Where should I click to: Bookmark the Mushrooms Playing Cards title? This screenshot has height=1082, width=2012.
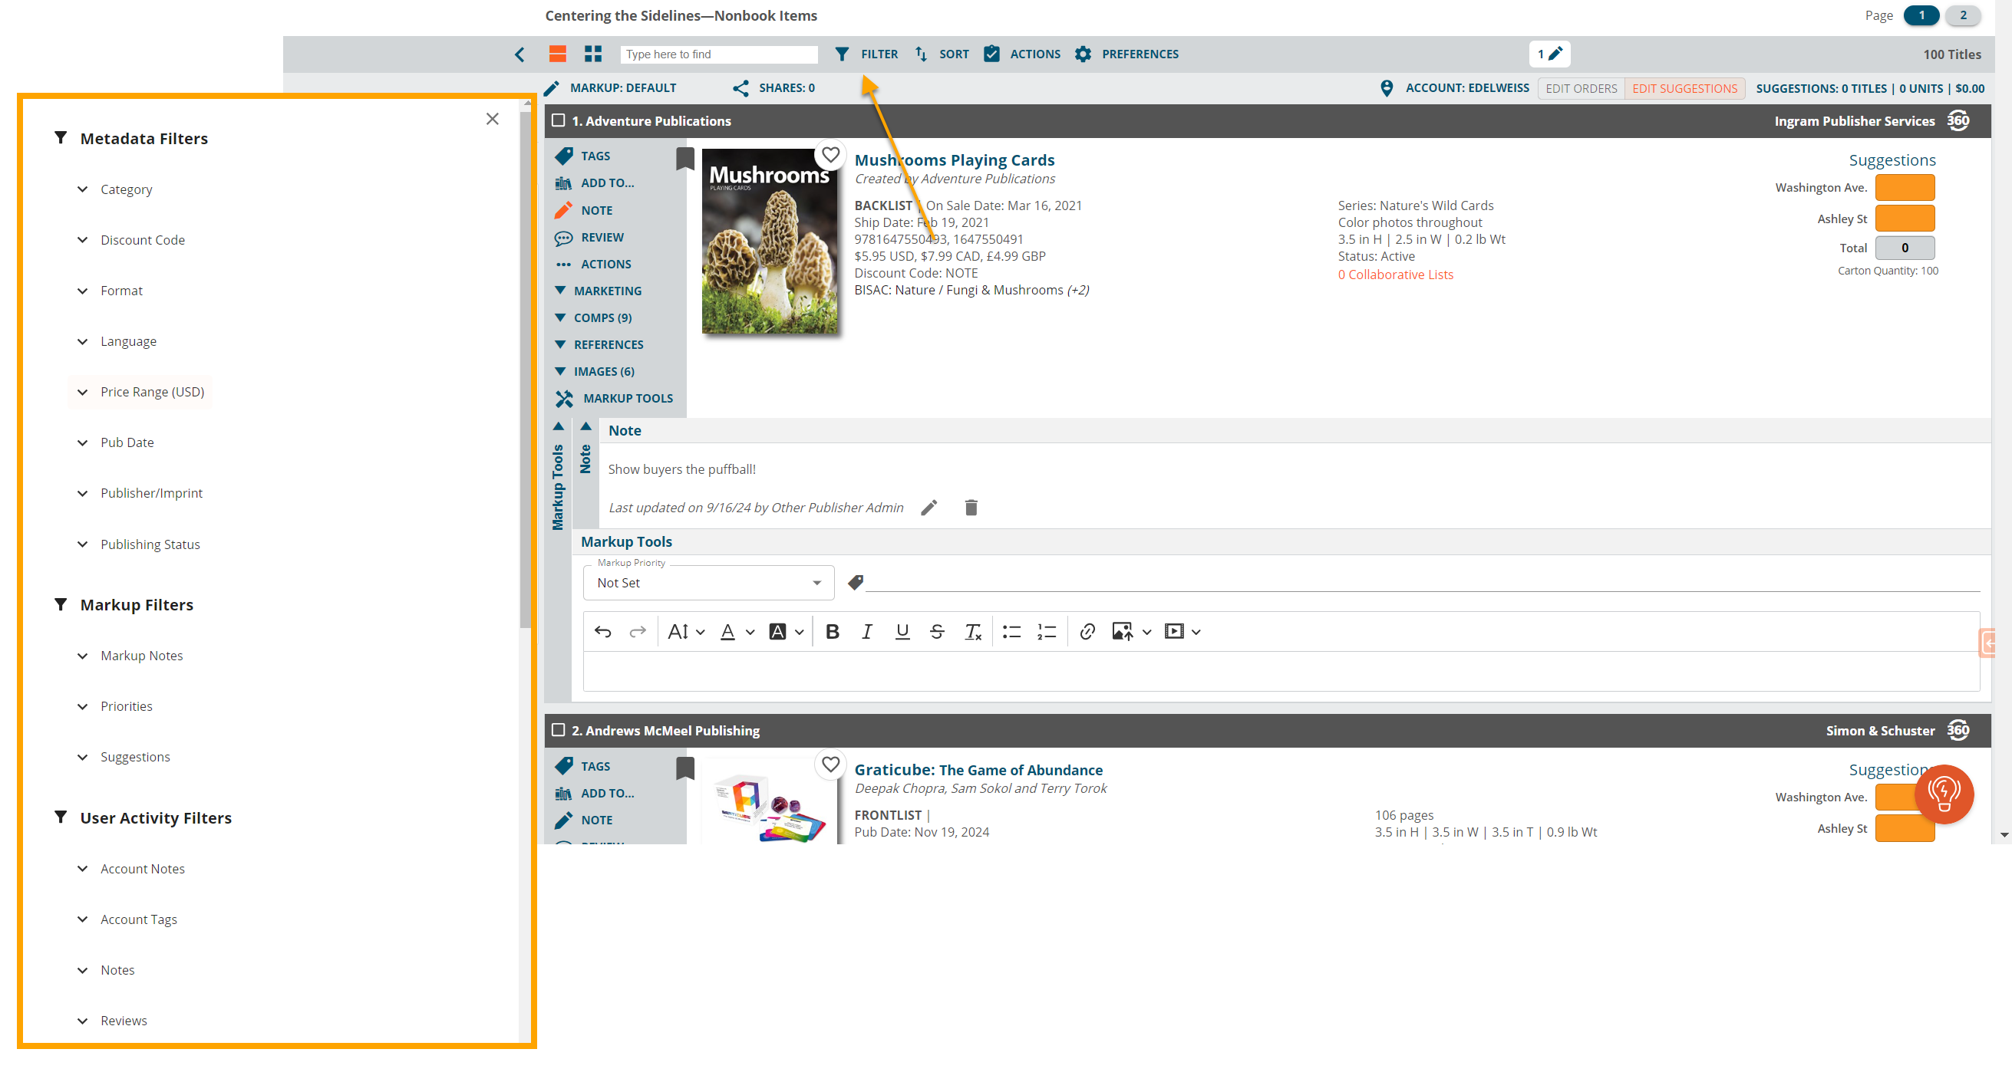(685, 159)
